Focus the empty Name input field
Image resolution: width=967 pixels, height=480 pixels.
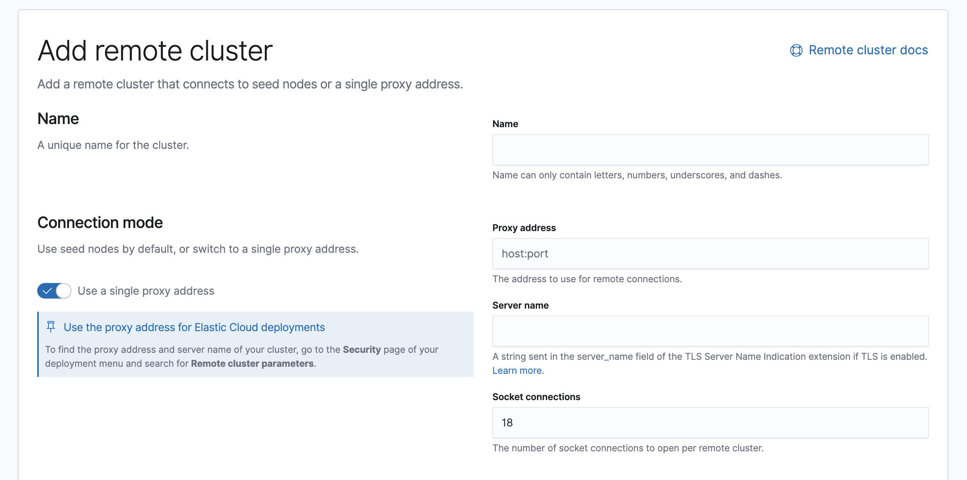tap(710, 150)
